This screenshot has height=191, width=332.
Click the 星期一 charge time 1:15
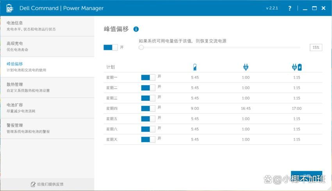tap(296, 77)
